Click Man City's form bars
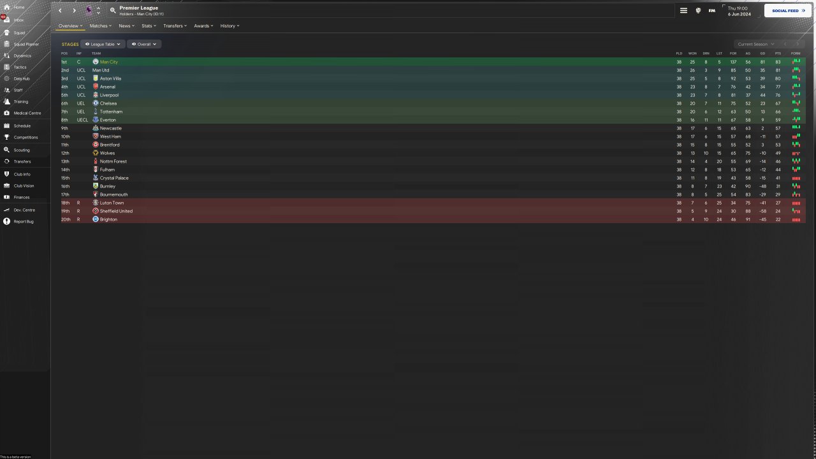The height and width of the screenshot is (459, 816). pyautogui.click(x=796, y=62)
